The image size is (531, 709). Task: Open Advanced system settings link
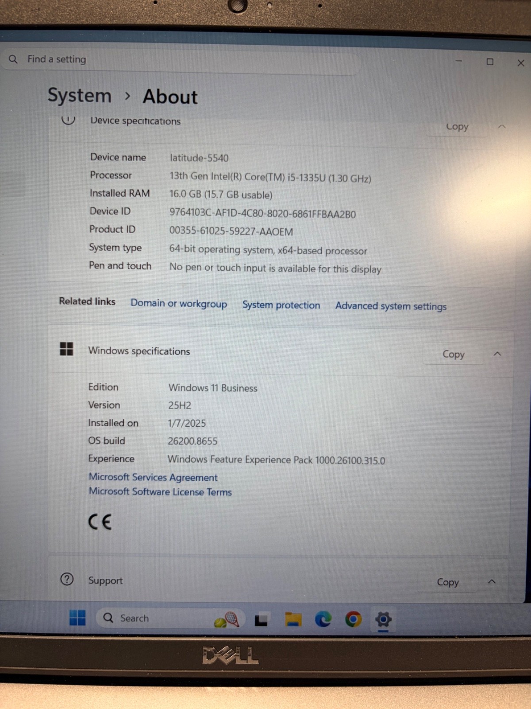click(391, 306)
